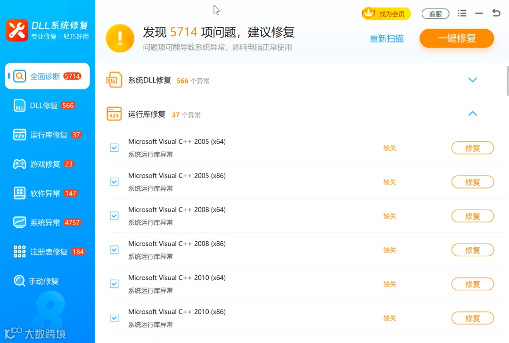Click the 运行库修复 section code icon
This screenshot has width=509, height=343.
pyautogui.click(x=114, y=114)
